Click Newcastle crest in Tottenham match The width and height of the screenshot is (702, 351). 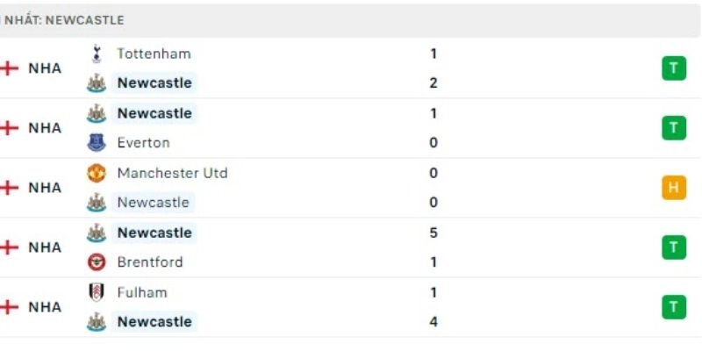(x=97, y=83)
